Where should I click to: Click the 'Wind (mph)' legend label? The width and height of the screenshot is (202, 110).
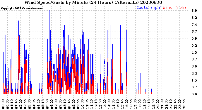(x=174, y=8)
